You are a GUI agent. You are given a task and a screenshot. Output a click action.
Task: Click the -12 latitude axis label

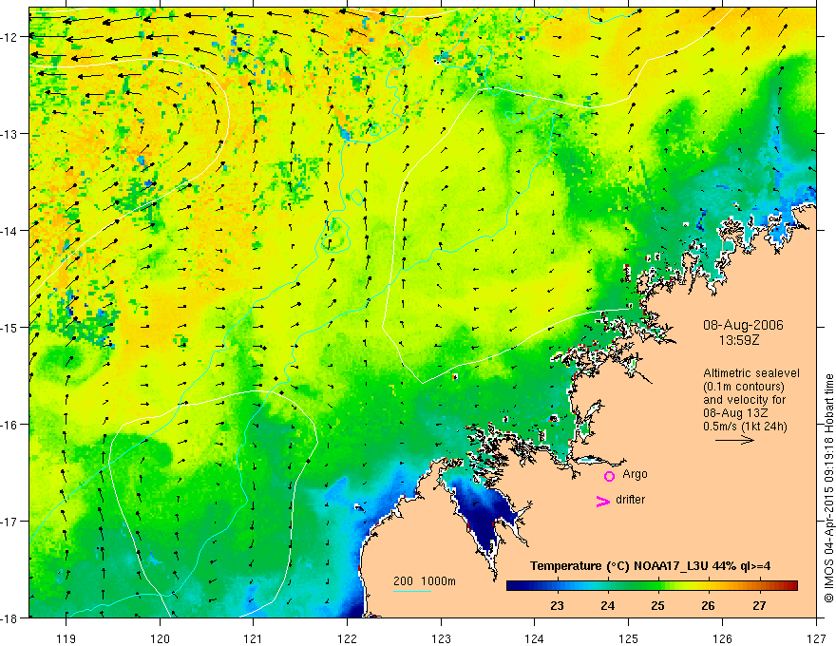[10, 37]
